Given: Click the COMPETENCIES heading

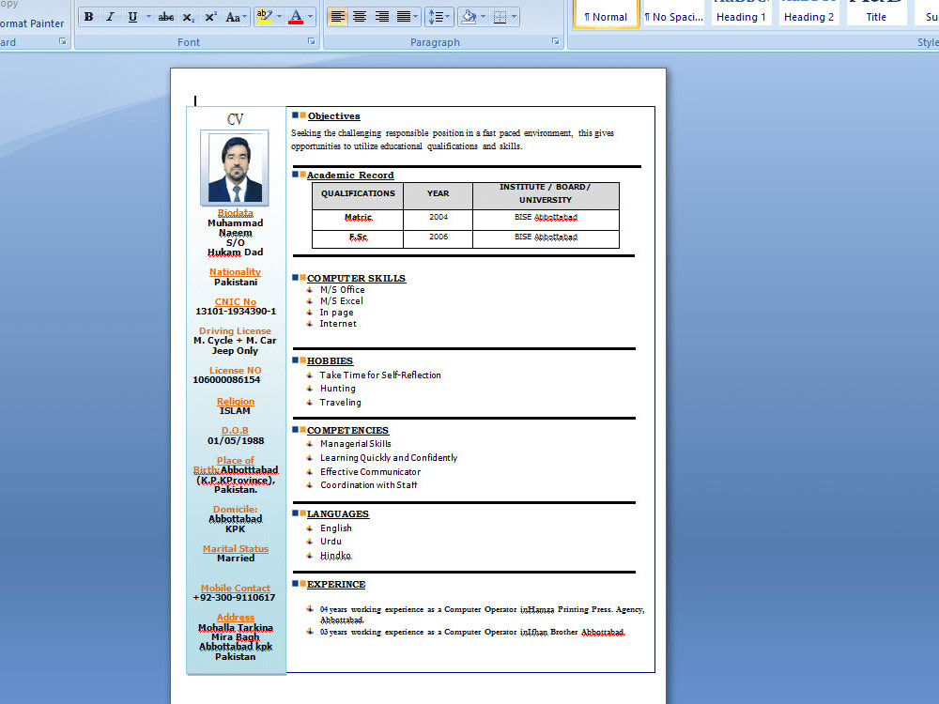Looking at the screenshot, I should click(348, 431).
